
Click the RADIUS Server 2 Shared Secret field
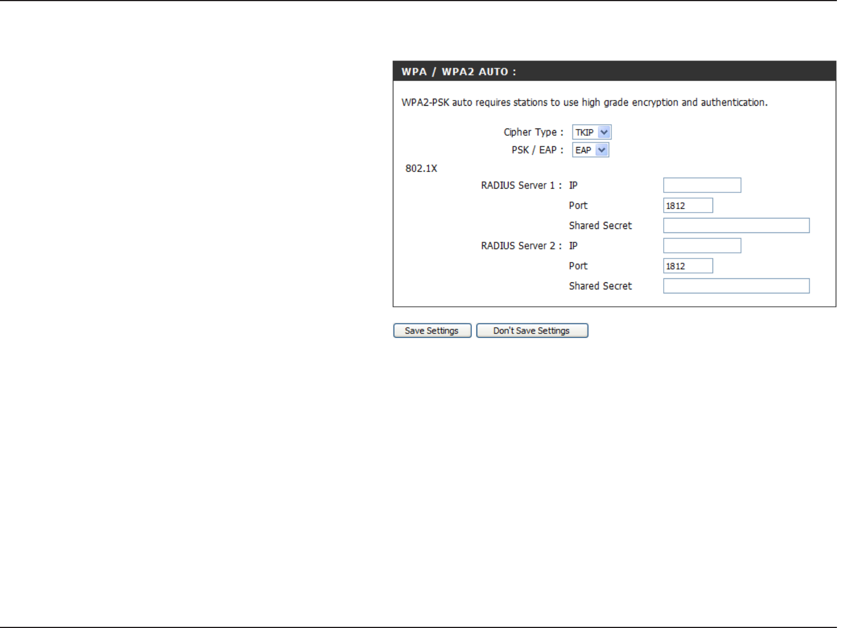736,286
